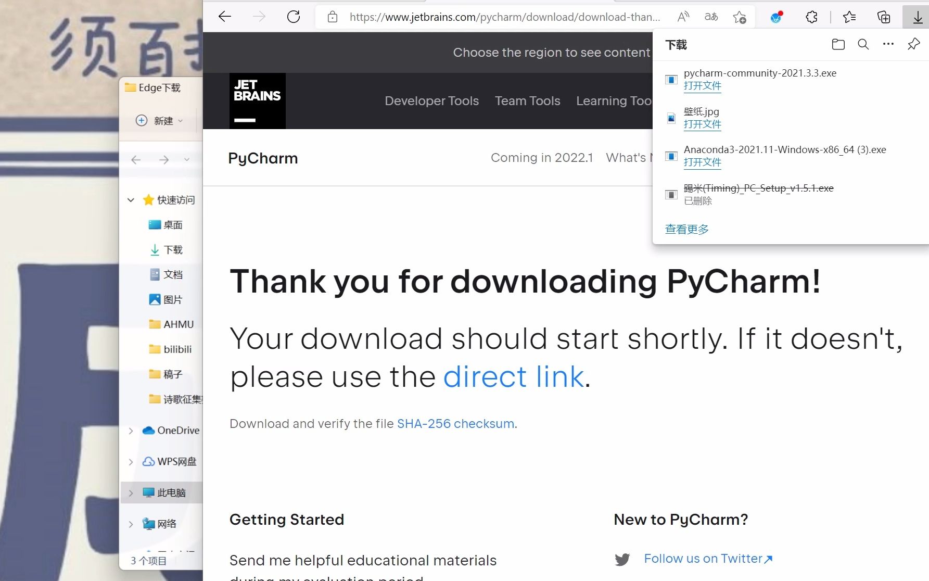Open more options in downloads panel

click(888, 44)
